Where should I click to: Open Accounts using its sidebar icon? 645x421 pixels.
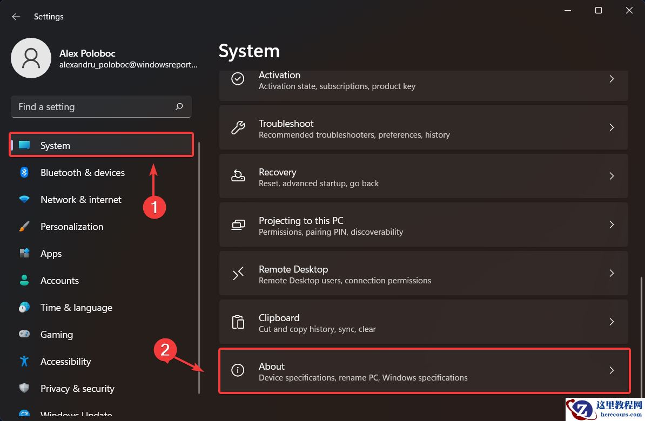point(24,280)
